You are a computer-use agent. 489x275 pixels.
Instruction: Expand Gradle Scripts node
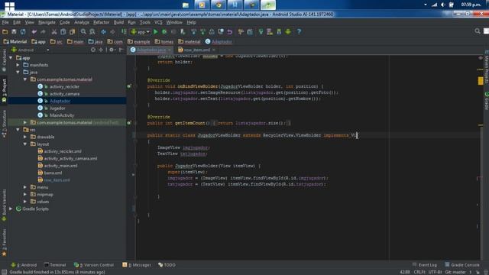[11, 209]
